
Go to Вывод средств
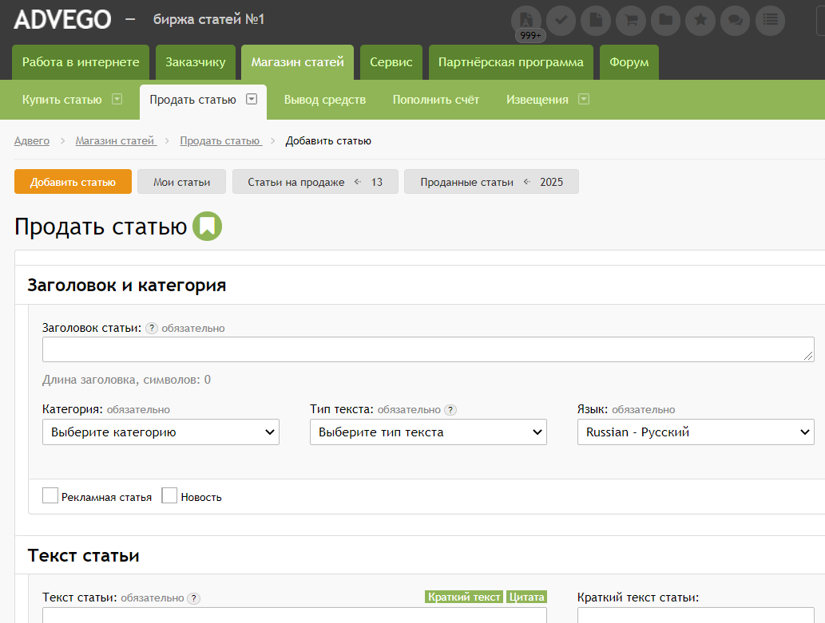[x=324, y=100]
